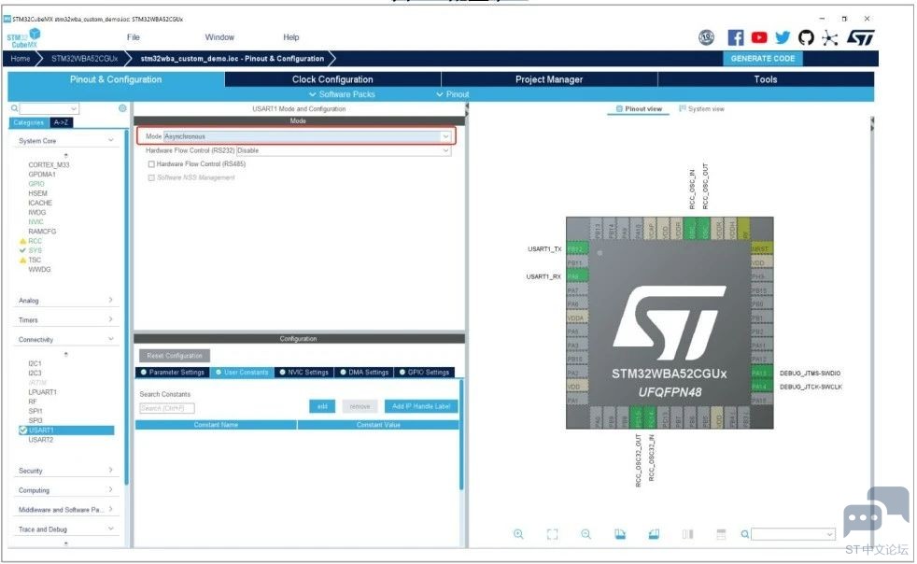Click the list rows view icon
917x564 pixels.
[x=721, y=534]
